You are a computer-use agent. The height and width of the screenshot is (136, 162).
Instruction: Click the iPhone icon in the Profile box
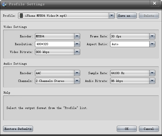[x=21, y=16]
